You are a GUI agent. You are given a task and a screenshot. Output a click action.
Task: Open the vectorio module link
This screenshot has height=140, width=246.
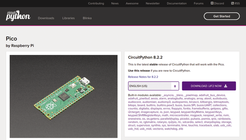tap(158, 129)
